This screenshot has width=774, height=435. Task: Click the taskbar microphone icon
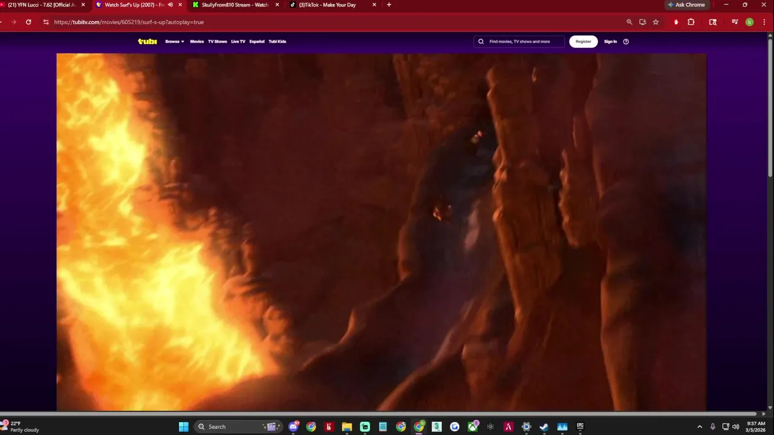(x=713, y=427)
